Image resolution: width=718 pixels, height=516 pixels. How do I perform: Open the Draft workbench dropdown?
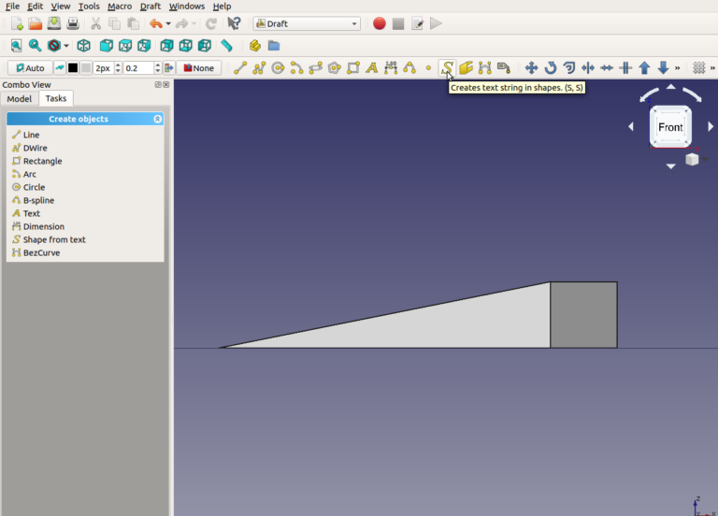click(x=307, y=23)
